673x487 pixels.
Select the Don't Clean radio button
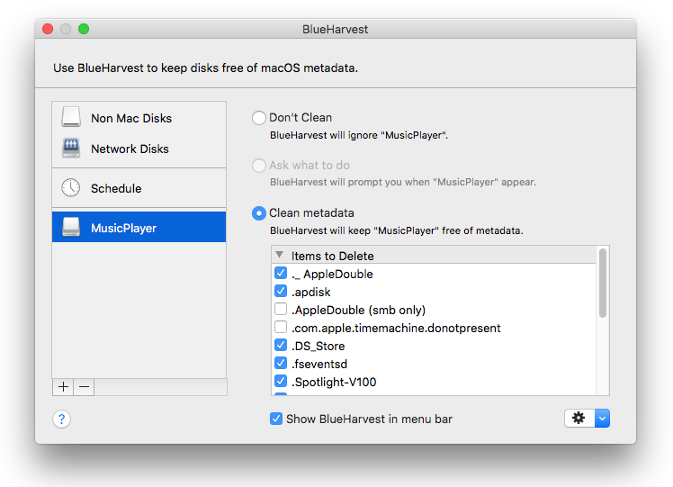(259, 118)
